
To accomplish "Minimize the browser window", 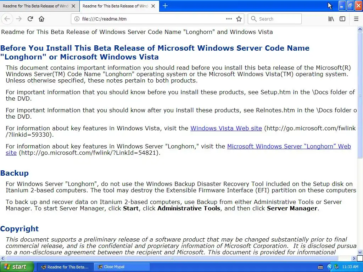I will point(342,6).
